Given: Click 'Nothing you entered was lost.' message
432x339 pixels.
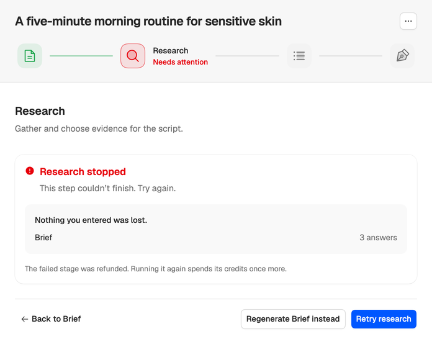Looking at the screenshot, I should pos(91,220).
